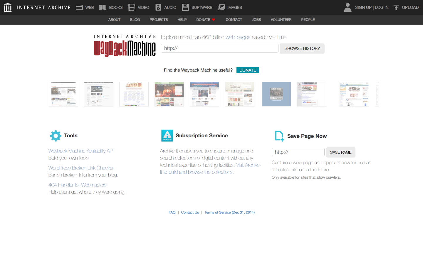Viewport: 423px width, 264px height.
Task: Open the Audio speaker icon
Action: click(x=158, y=7)
